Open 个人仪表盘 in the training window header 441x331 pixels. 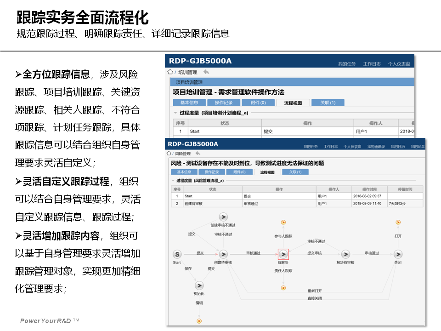coord(399,64)
